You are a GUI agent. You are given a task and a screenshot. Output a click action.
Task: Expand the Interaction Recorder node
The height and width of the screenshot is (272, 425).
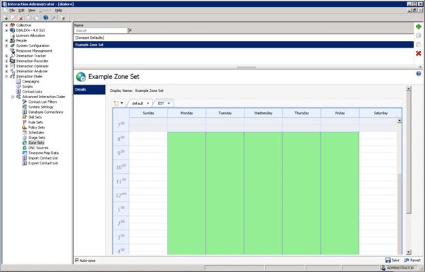coord(7,61)
